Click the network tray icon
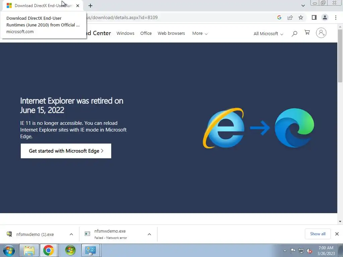 (x=301, y=251)
